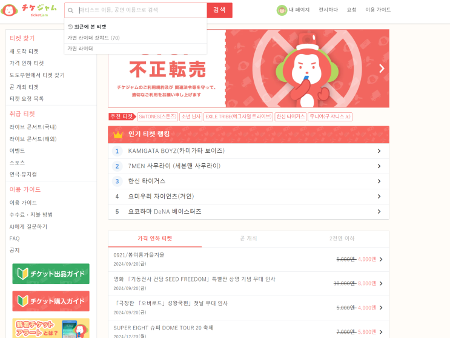The width and height of the screenshot is (450, 338).
Task: Open 곧 개최 티켓 sidebar link
Action: tap(24, 87)
